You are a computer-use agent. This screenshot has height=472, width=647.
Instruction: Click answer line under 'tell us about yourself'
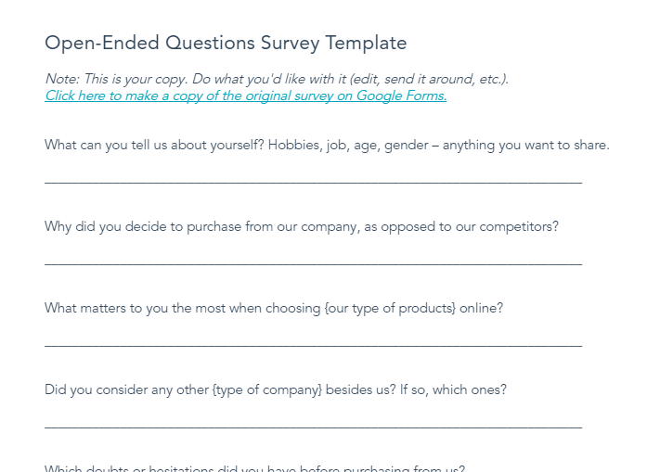coord(313,182)
